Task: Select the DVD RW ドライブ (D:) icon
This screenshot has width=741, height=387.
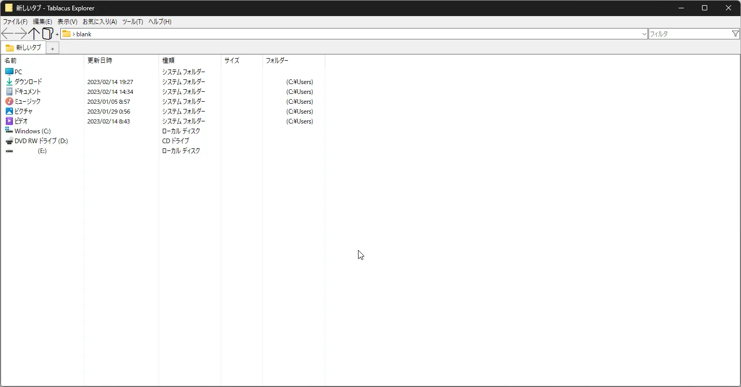Action: (9, 141)
